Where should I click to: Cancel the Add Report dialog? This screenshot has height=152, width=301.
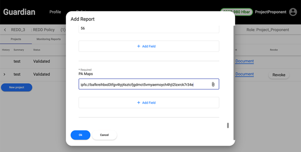point(104,135)
